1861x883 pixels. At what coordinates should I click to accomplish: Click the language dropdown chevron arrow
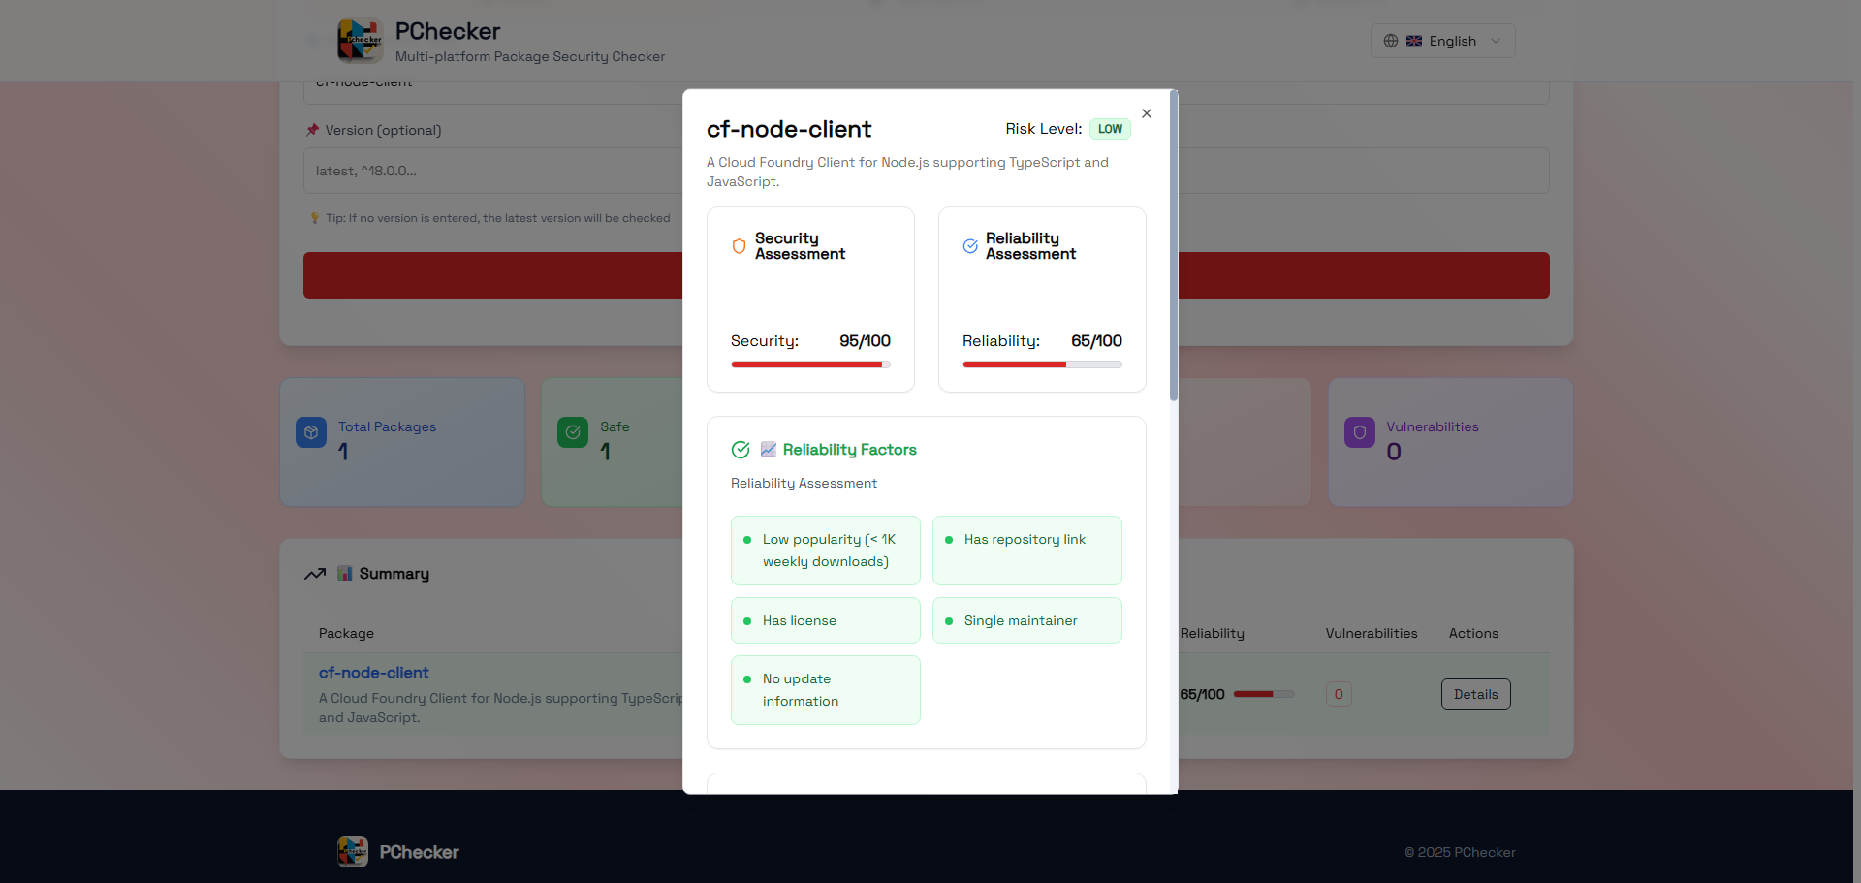tap(1496, 41)
